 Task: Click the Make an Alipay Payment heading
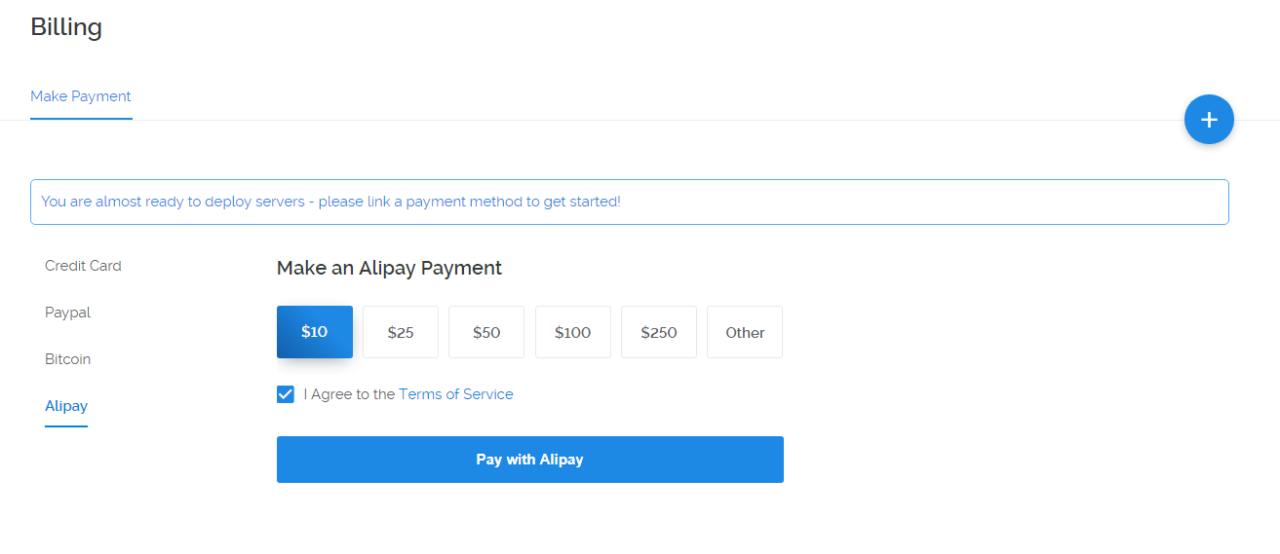(x=389, y=268)
